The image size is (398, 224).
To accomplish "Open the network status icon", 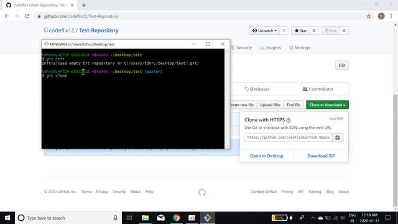I will pyautogui.click(x=335, y=218).
